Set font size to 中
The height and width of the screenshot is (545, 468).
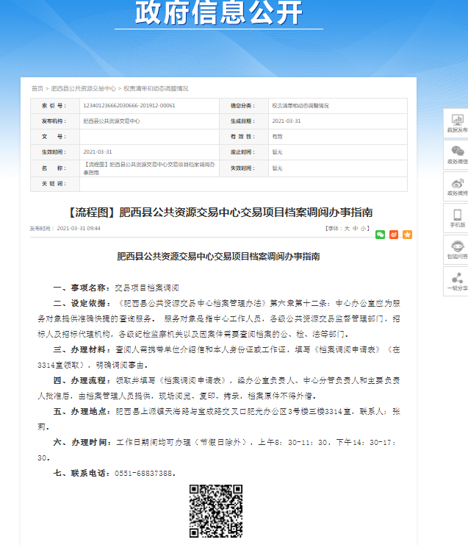[x=355, y=228]
